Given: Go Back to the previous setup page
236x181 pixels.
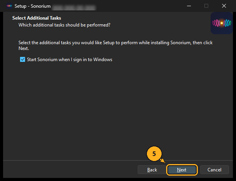Looking at the screenshot, I should click(x=152, y=170).
